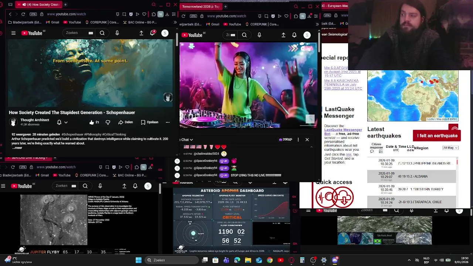Like the Schopenhauer video with 21 likes
This screenshot has height=266, width=473.
pos(94,122)
